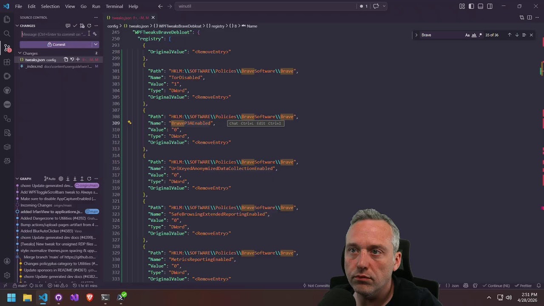Toggle panel visibility in title bar
Viewport: 544px width, 306px height.
tap(480, 6)
